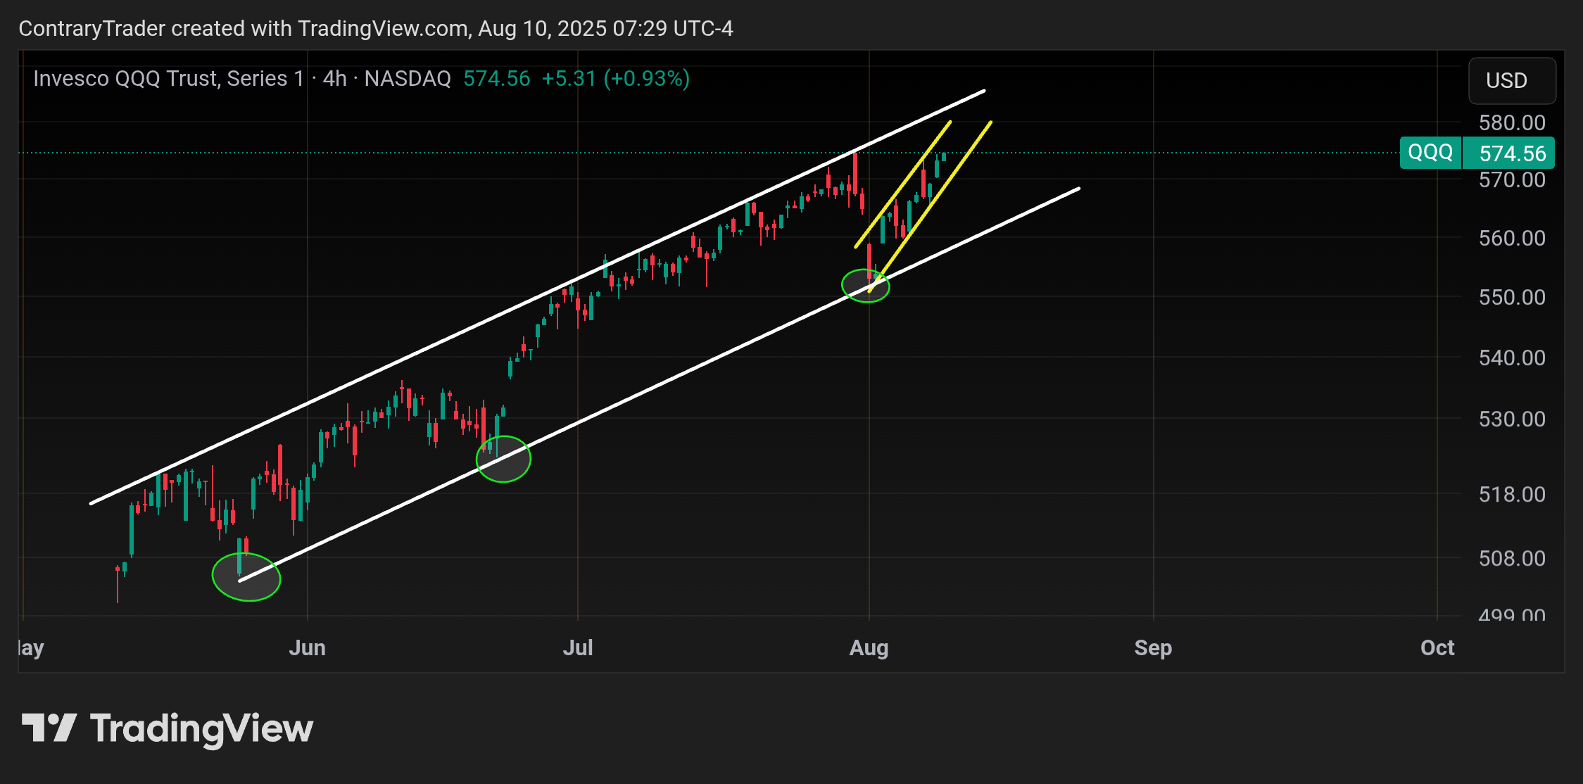Click the QQQ price label tag

pyautogui.click(x=1430, y=153)
